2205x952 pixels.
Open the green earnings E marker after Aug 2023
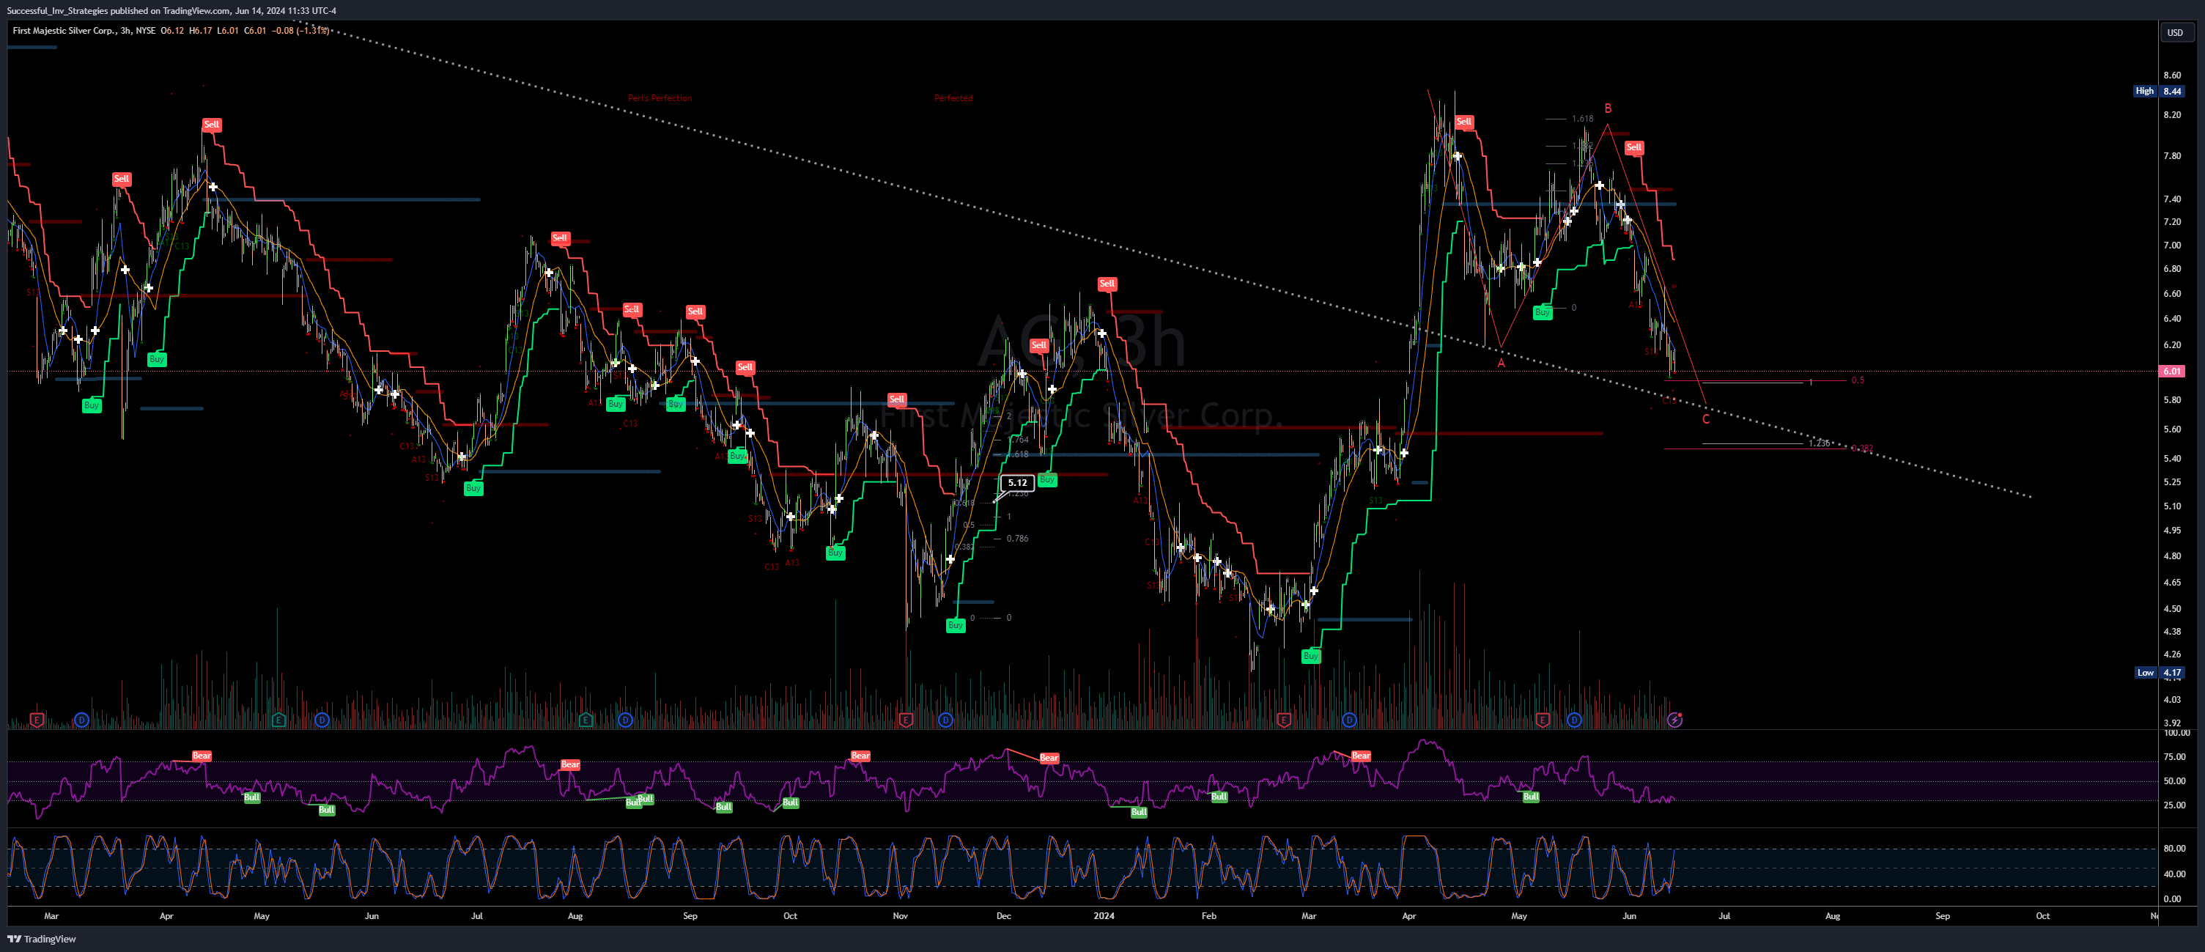(x=586, y=720)
